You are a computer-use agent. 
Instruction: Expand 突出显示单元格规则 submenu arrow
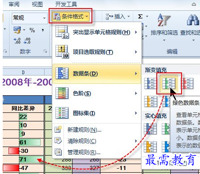pyautogui.click(x=136, y=32)
